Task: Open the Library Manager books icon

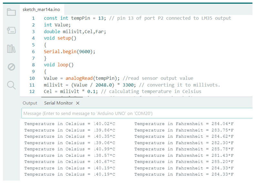Action: pyautogui.click(x=11, y=49)
